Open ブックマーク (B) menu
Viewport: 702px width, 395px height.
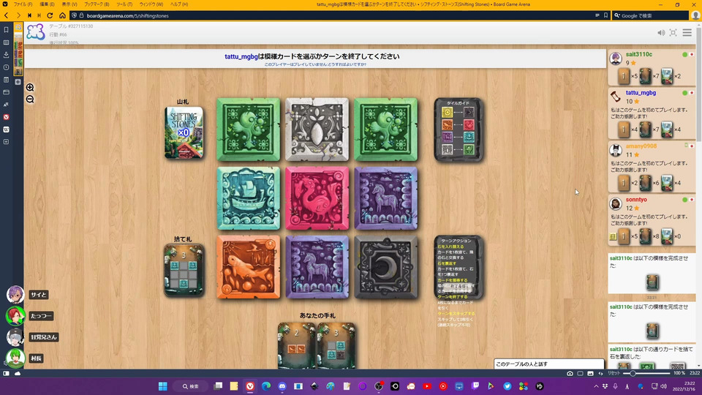pyautogui.click(x=97, y=4)
